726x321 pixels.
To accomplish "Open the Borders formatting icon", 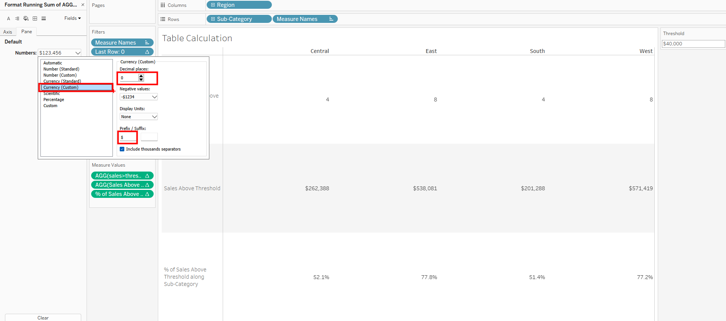I will pos(35,18).
